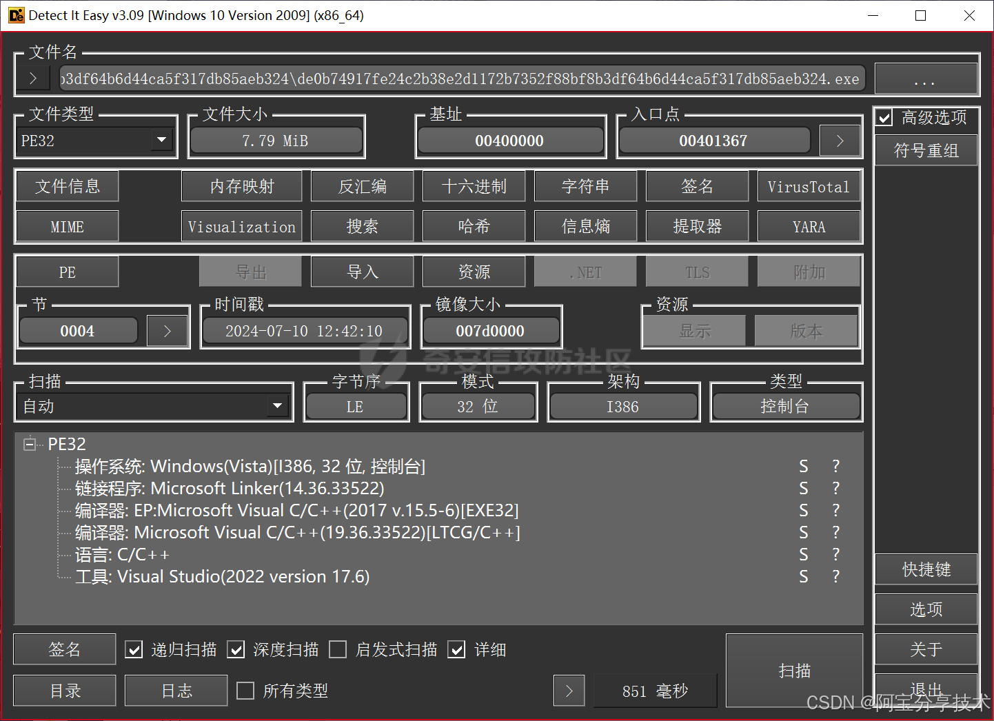Screen dimensions: 994x721
Task: Click S on the 链接程序 Microsoft Linker row
Action: click(803, 489)
